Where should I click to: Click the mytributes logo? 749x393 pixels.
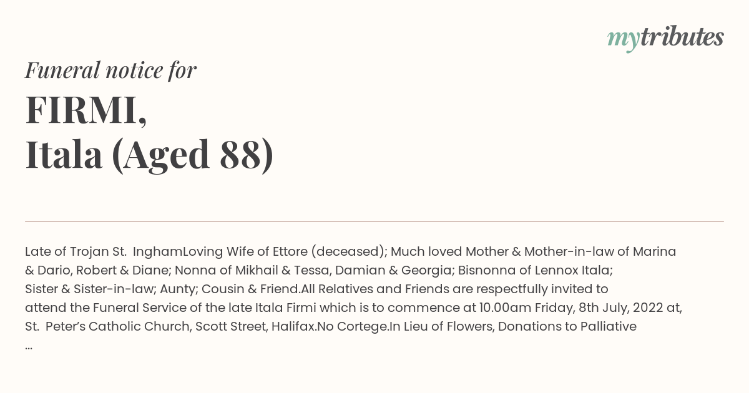pos(665,38)
